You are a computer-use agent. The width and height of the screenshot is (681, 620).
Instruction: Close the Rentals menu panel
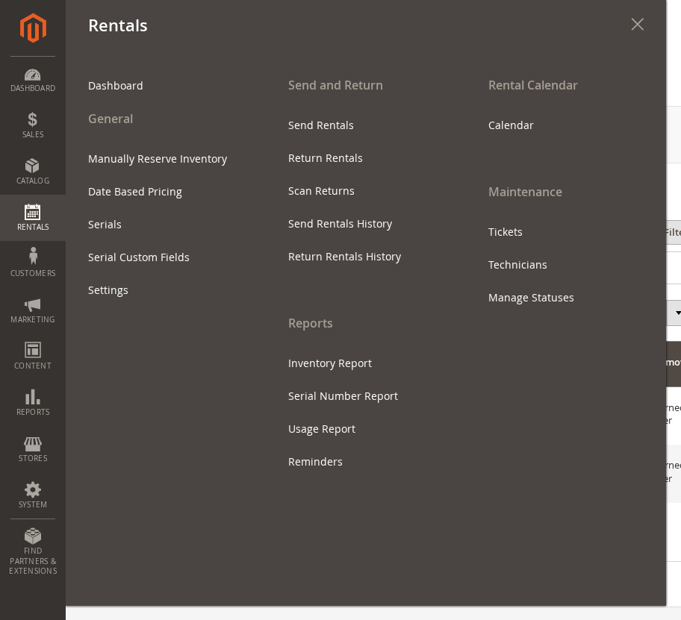click(637, 25)
